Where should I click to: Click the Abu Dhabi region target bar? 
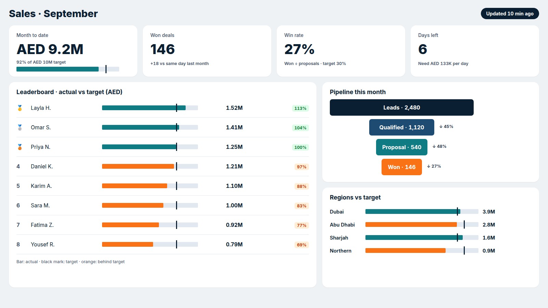(422, 224)
